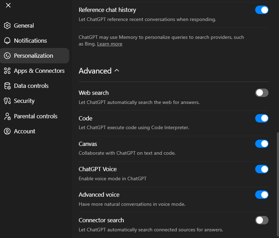The image size is (279, 238).
Task: Disable the ChatGPT Voice toggle
Action: point(262,169)
